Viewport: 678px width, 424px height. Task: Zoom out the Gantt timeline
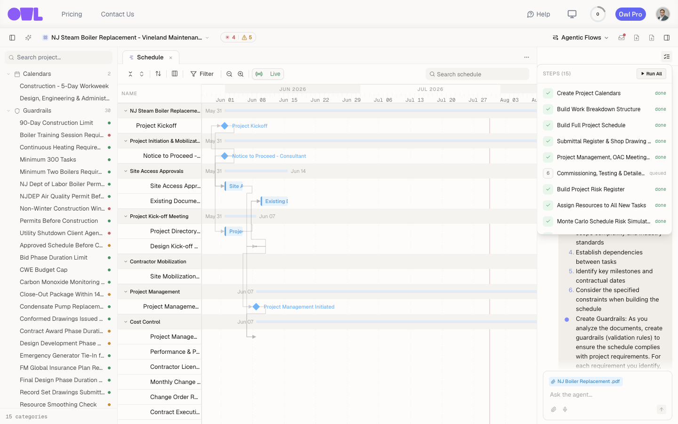click(229, 74)
